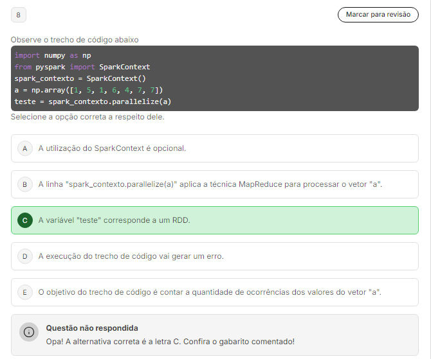Click the 'Questão não respondida' heading
The width and height of the screenshot is (431, 359).
tap(91, 328)
